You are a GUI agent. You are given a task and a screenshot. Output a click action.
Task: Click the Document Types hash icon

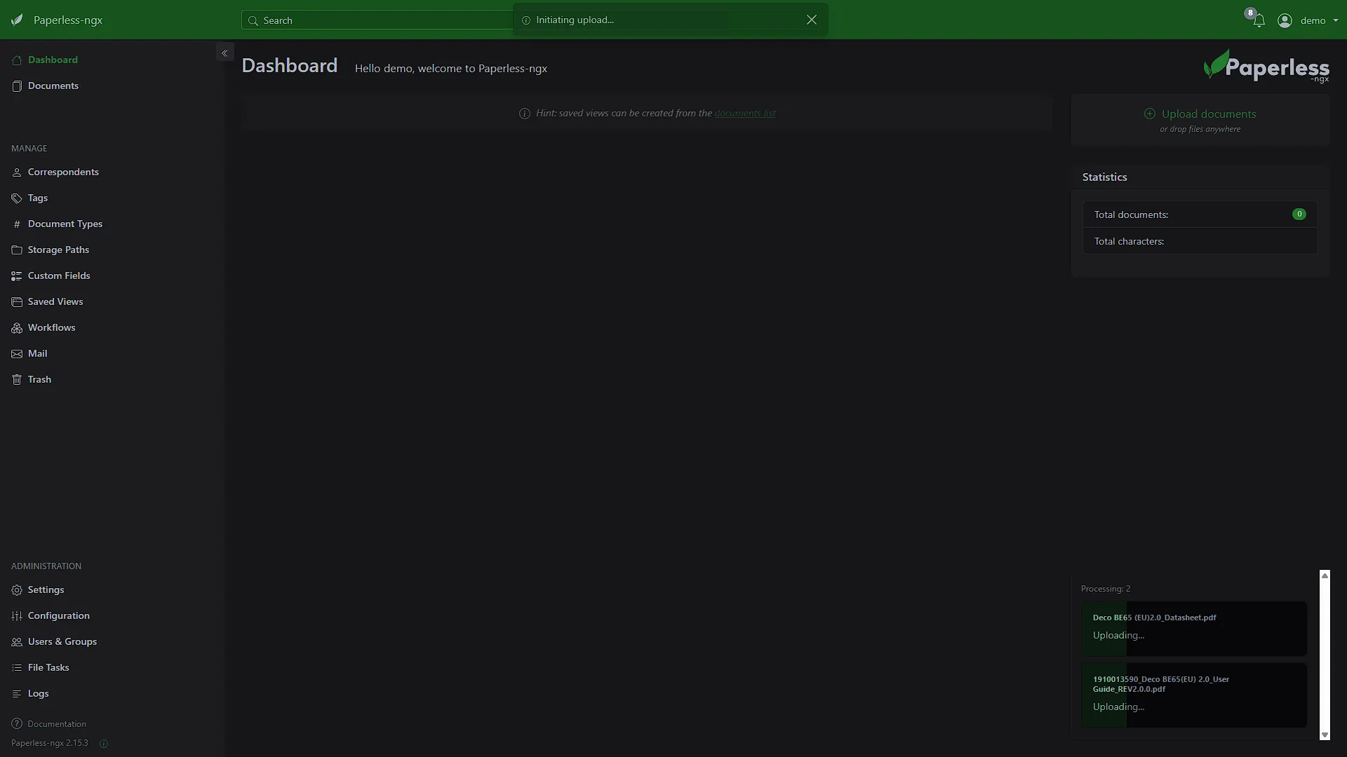(17, 224)
